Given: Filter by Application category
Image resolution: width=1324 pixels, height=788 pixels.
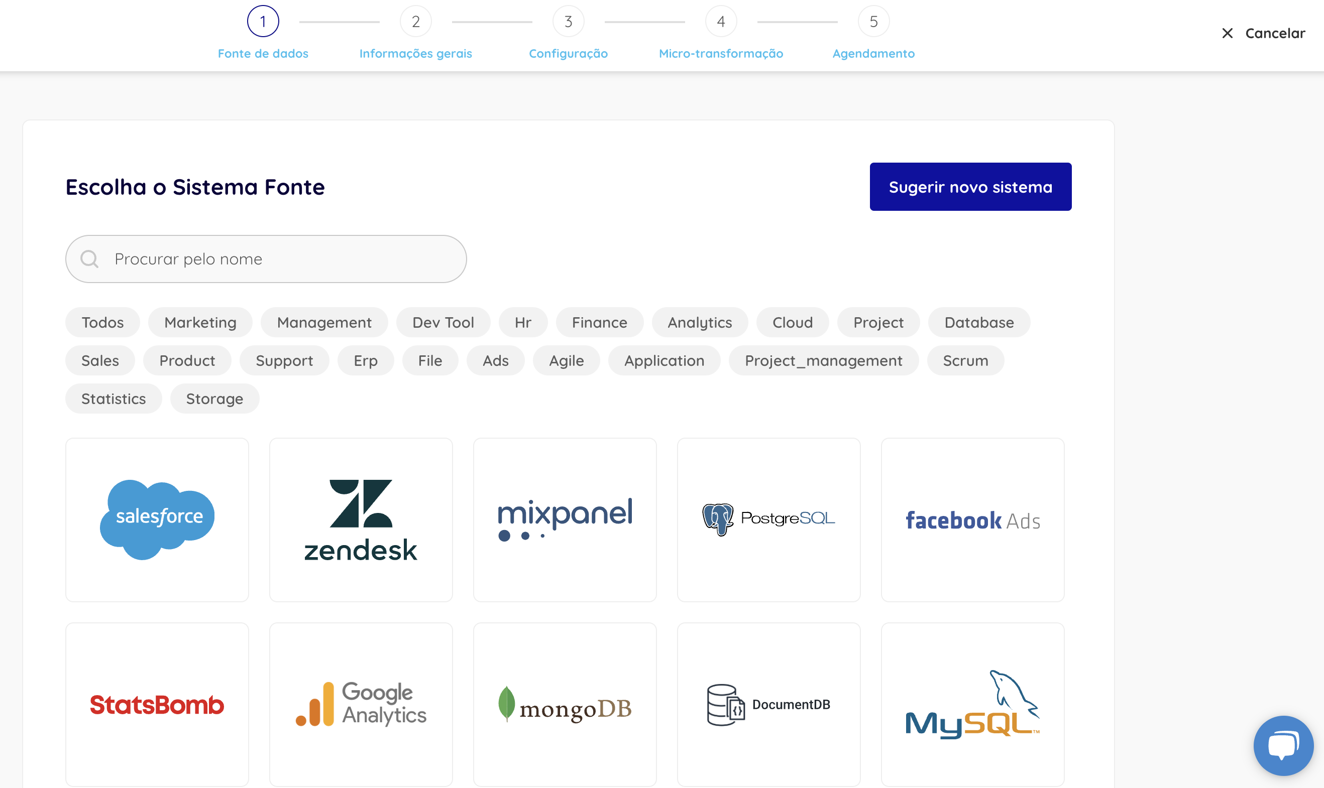Looking at the screenshot, I should [x=664, y=360].
